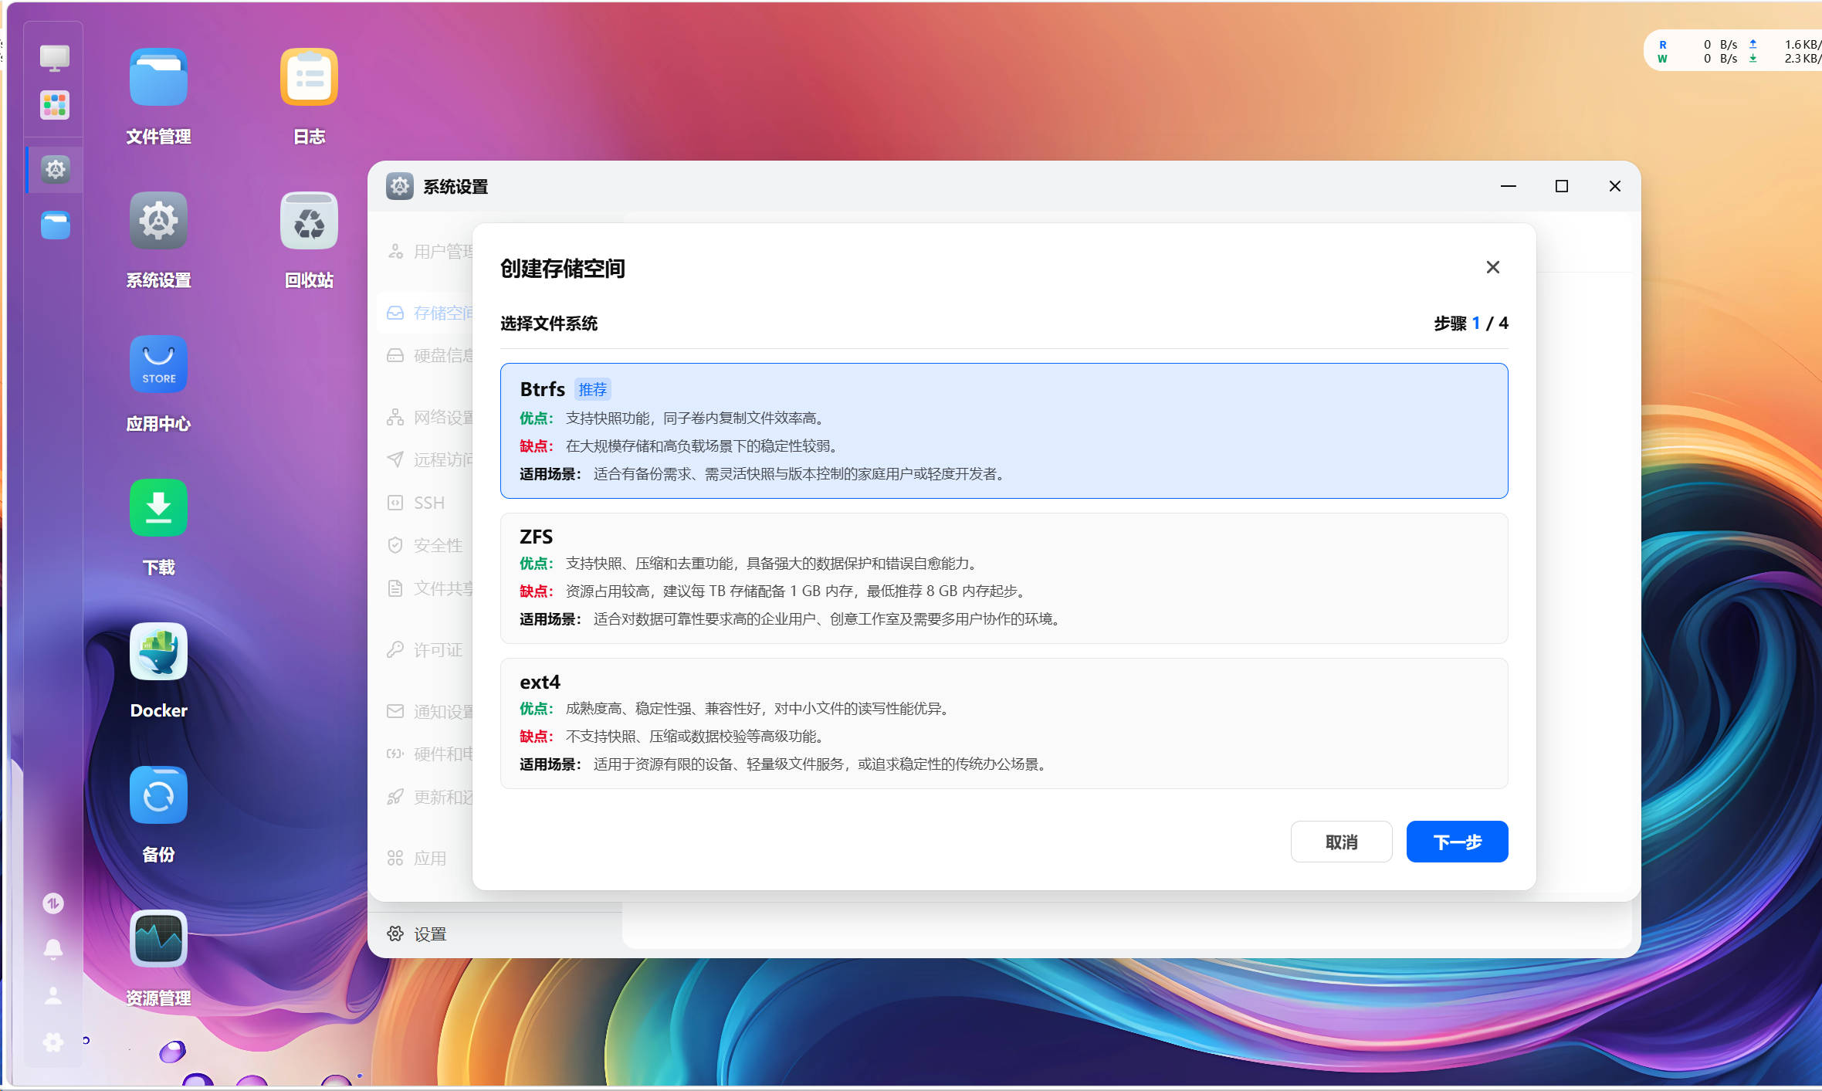Launch the 应用中心 store icon
Image resolution: width=1822 pixels, height=1091 pixels.
pos(158,364)
